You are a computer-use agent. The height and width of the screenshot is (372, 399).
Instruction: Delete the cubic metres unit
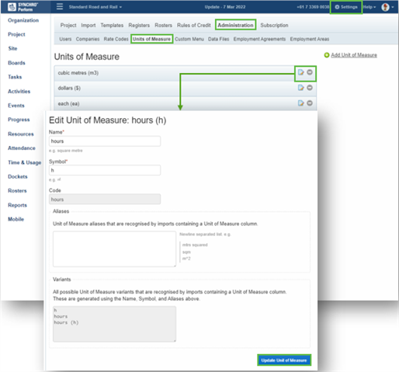310,72
